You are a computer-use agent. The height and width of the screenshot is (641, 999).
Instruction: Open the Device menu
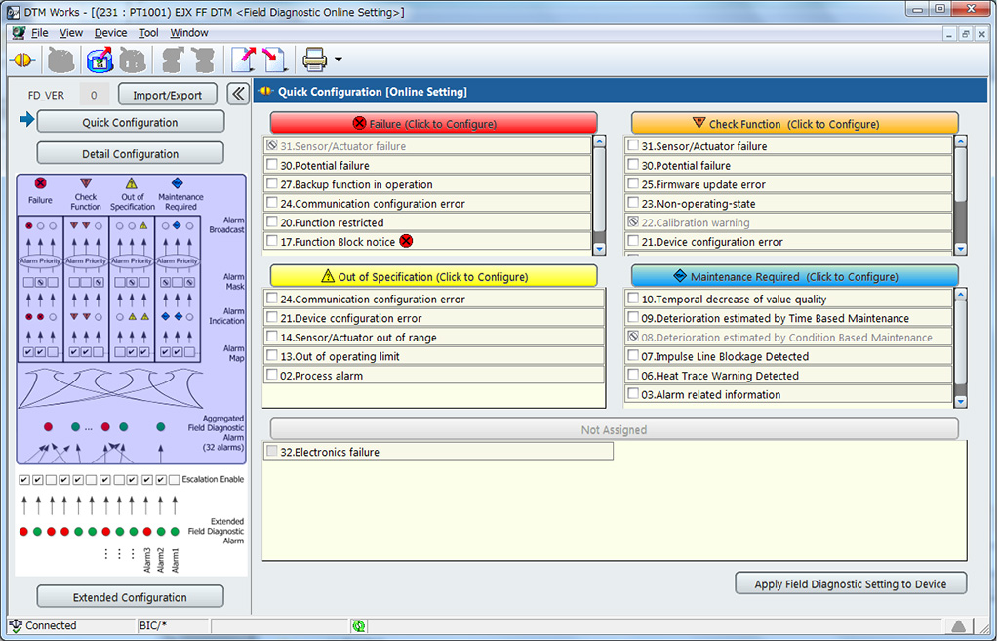[x=110, y=32]
